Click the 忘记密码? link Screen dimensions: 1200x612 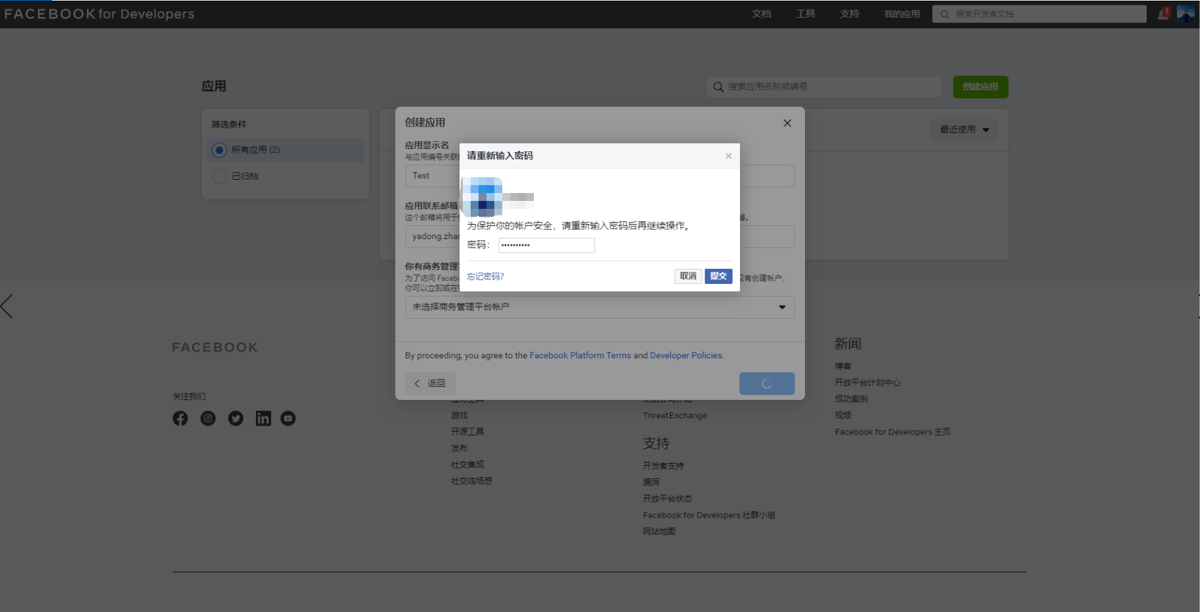[486, 277]
